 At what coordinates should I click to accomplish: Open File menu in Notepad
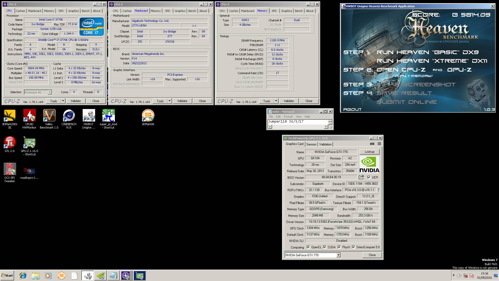[x=271, y=117]
